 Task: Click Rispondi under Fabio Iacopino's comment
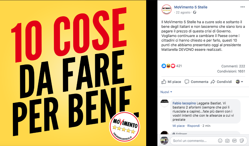point(193,126)
